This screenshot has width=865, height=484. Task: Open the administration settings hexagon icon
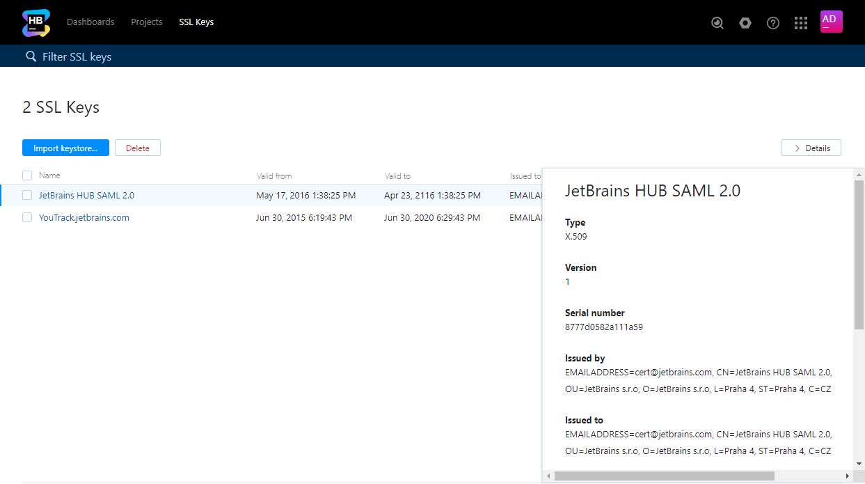click(x=745, y=23)
